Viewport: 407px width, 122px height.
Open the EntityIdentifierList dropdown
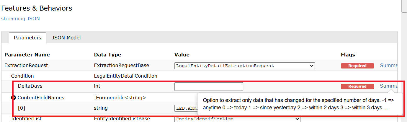click(x=237, y=119)
